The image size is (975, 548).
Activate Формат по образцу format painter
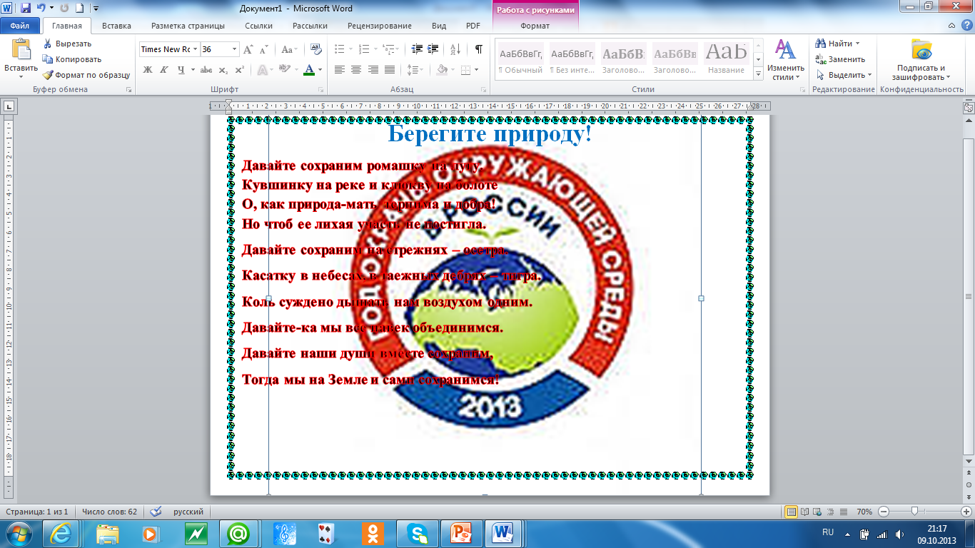coord(86,75)
